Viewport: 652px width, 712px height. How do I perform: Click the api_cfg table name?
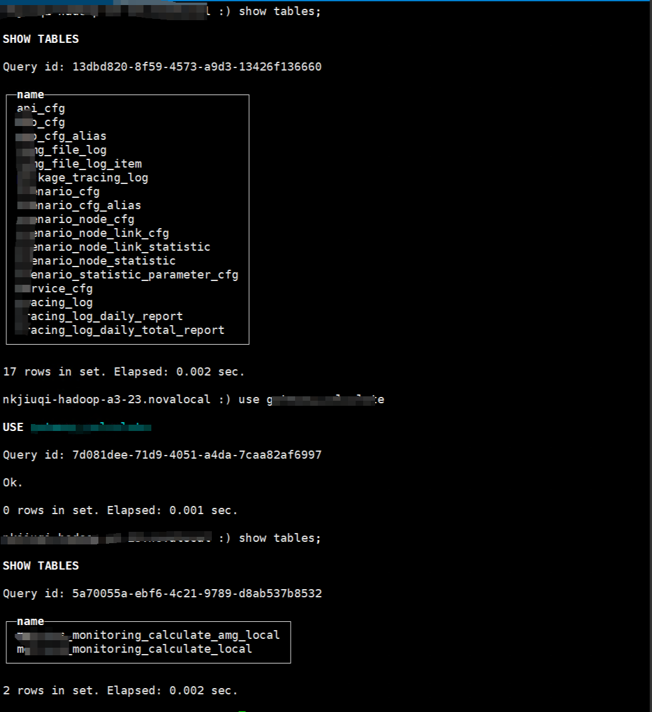41,108
